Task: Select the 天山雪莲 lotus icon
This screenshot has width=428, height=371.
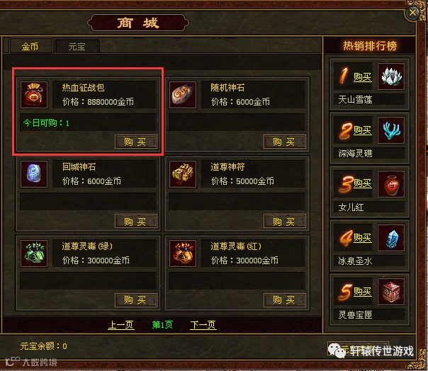Action: click(x=391, y=76)
